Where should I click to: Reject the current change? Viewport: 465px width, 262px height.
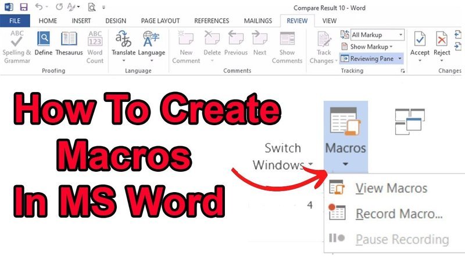tap(442, 43)
